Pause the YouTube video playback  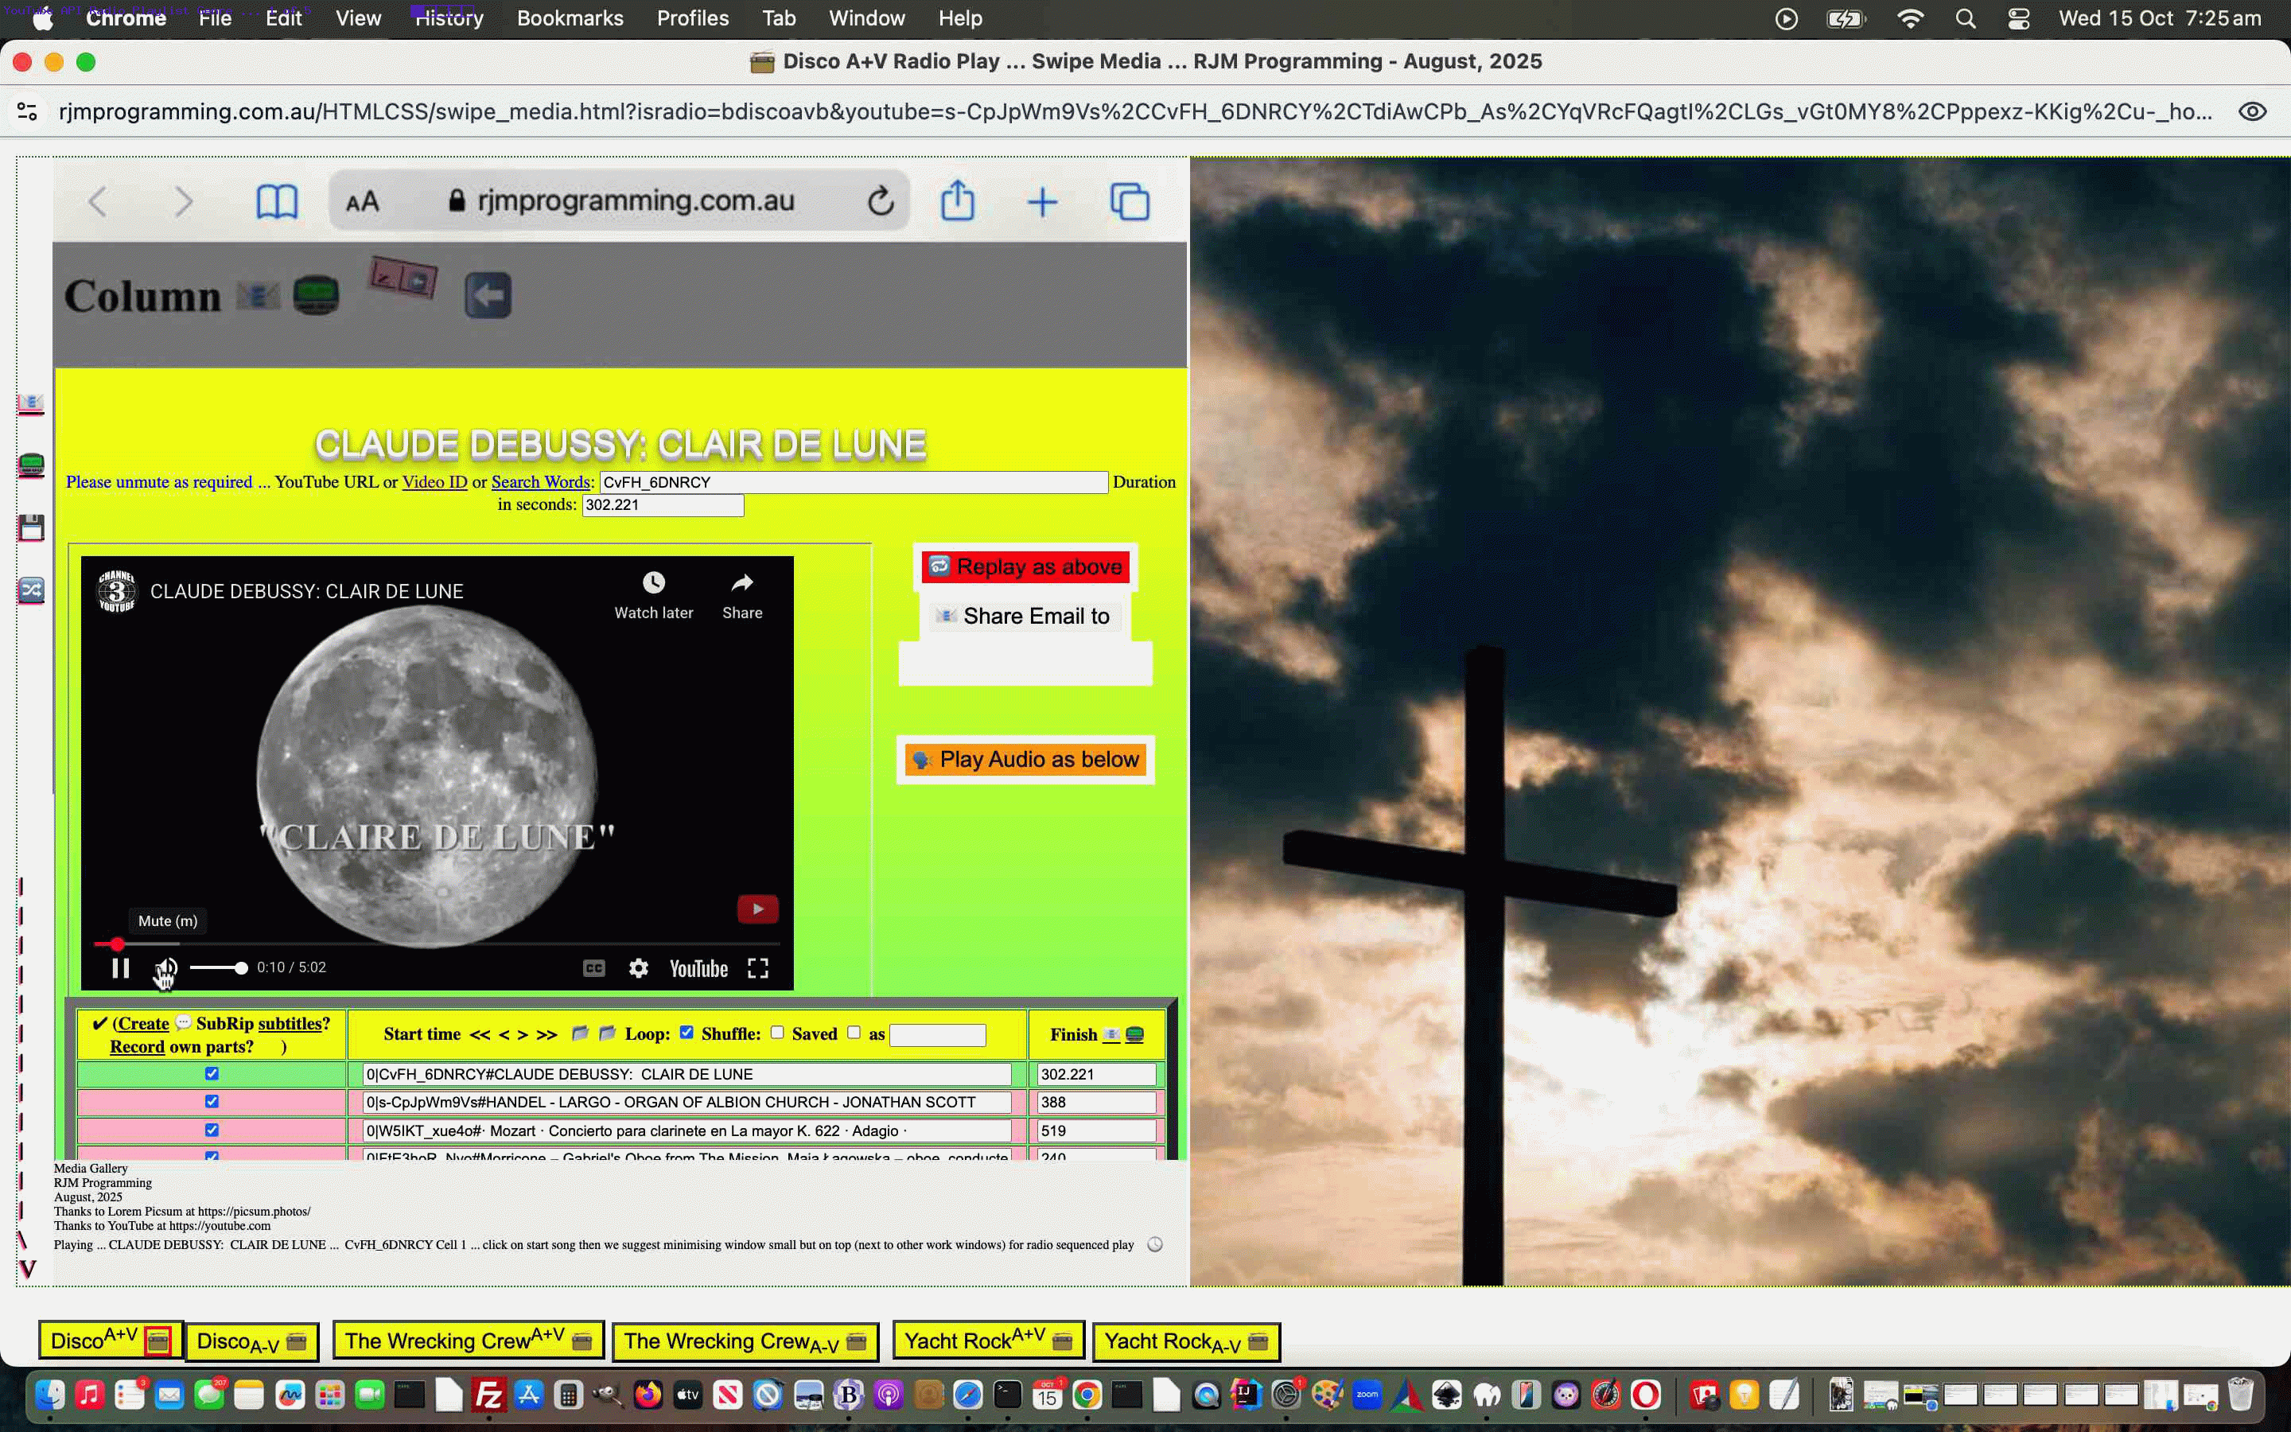point(120,968)
